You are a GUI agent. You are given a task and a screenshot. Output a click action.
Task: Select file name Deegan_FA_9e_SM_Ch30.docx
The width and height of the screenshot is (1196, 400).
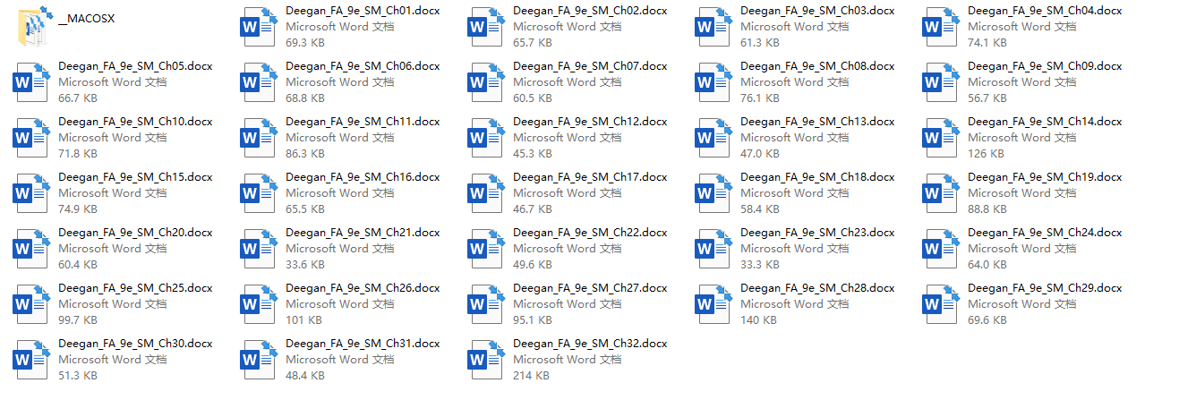(135, 344)
